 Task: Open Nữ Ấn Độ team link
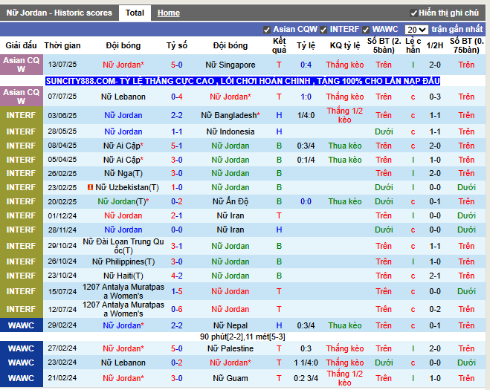pos(231,201)
